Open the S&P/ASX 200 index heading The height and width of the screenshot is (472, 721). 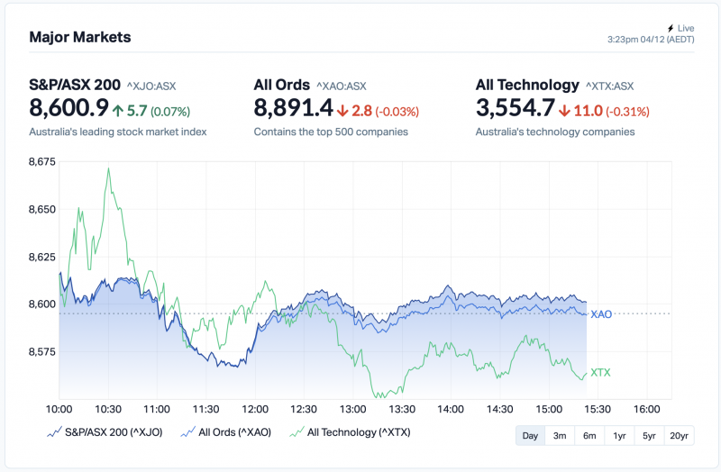(75, 85)
